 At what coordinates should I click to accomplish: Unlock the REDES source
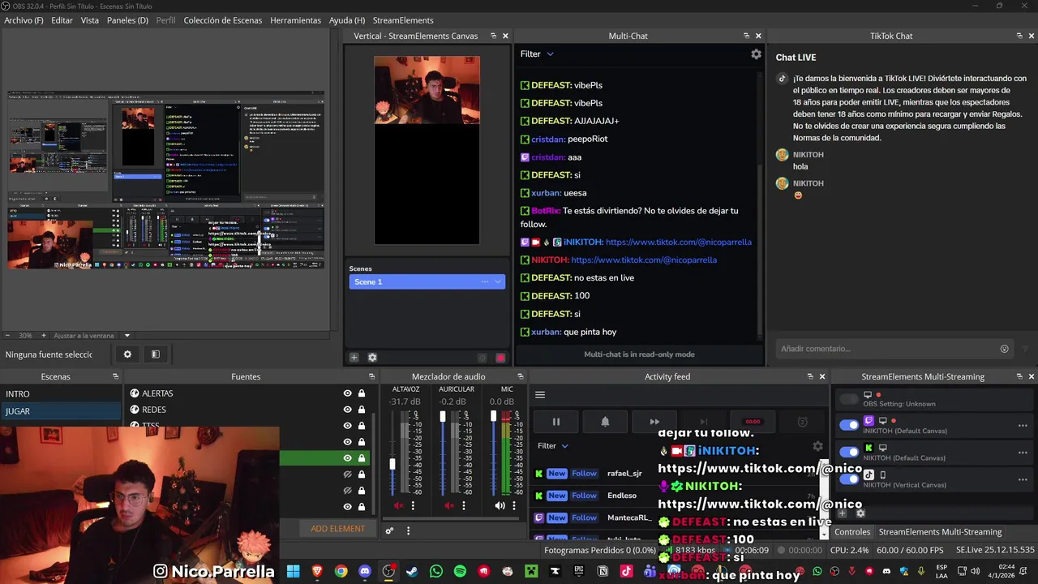pyautogui.click(x=362, y=410)
